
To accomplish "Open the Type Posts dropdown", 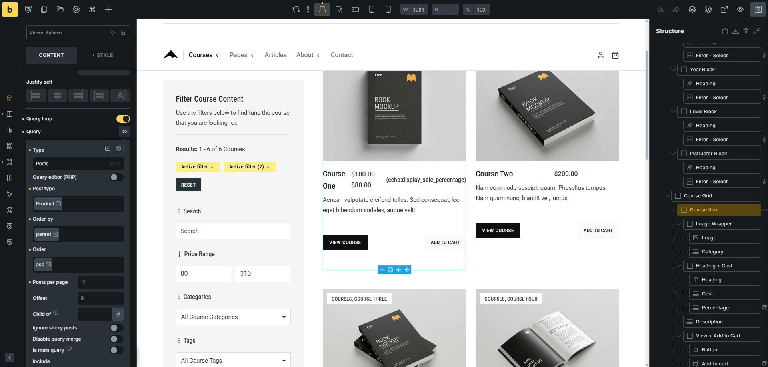I will pyautogui.click(x=78, y=164).
